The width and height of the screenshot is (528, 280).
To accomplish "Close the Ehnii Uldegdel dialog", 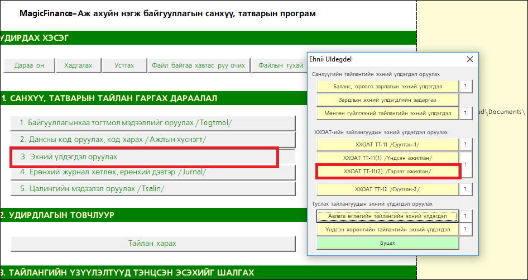I will click(x=469, y=59).
